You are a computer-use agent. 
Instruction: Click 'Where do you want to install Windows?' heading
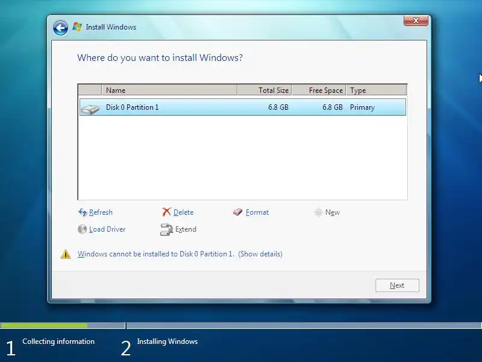[160, 57]
